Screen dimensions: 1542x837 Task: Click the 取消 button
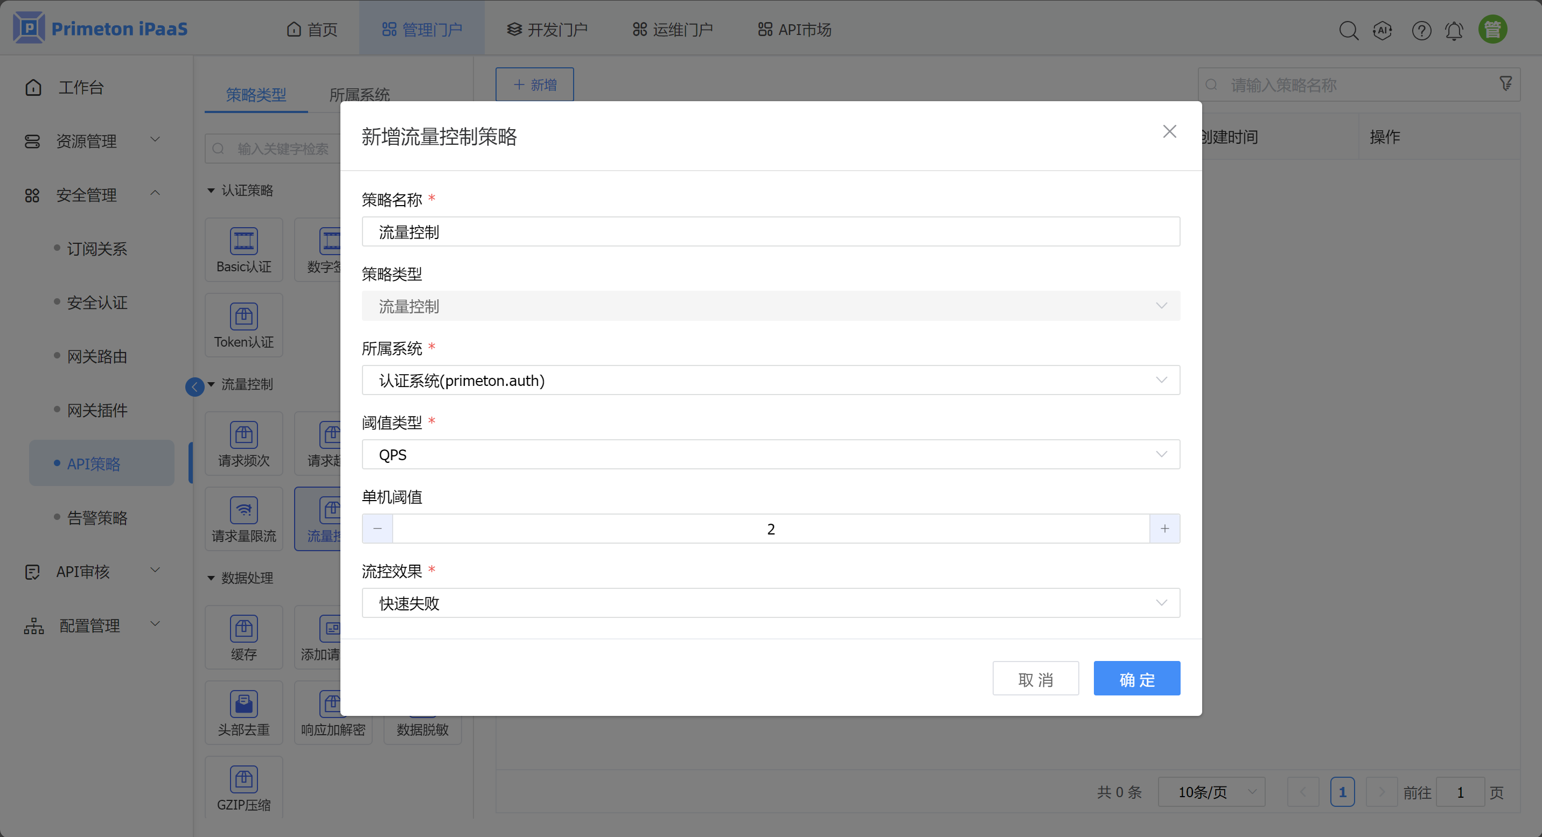pos(1035,678)
